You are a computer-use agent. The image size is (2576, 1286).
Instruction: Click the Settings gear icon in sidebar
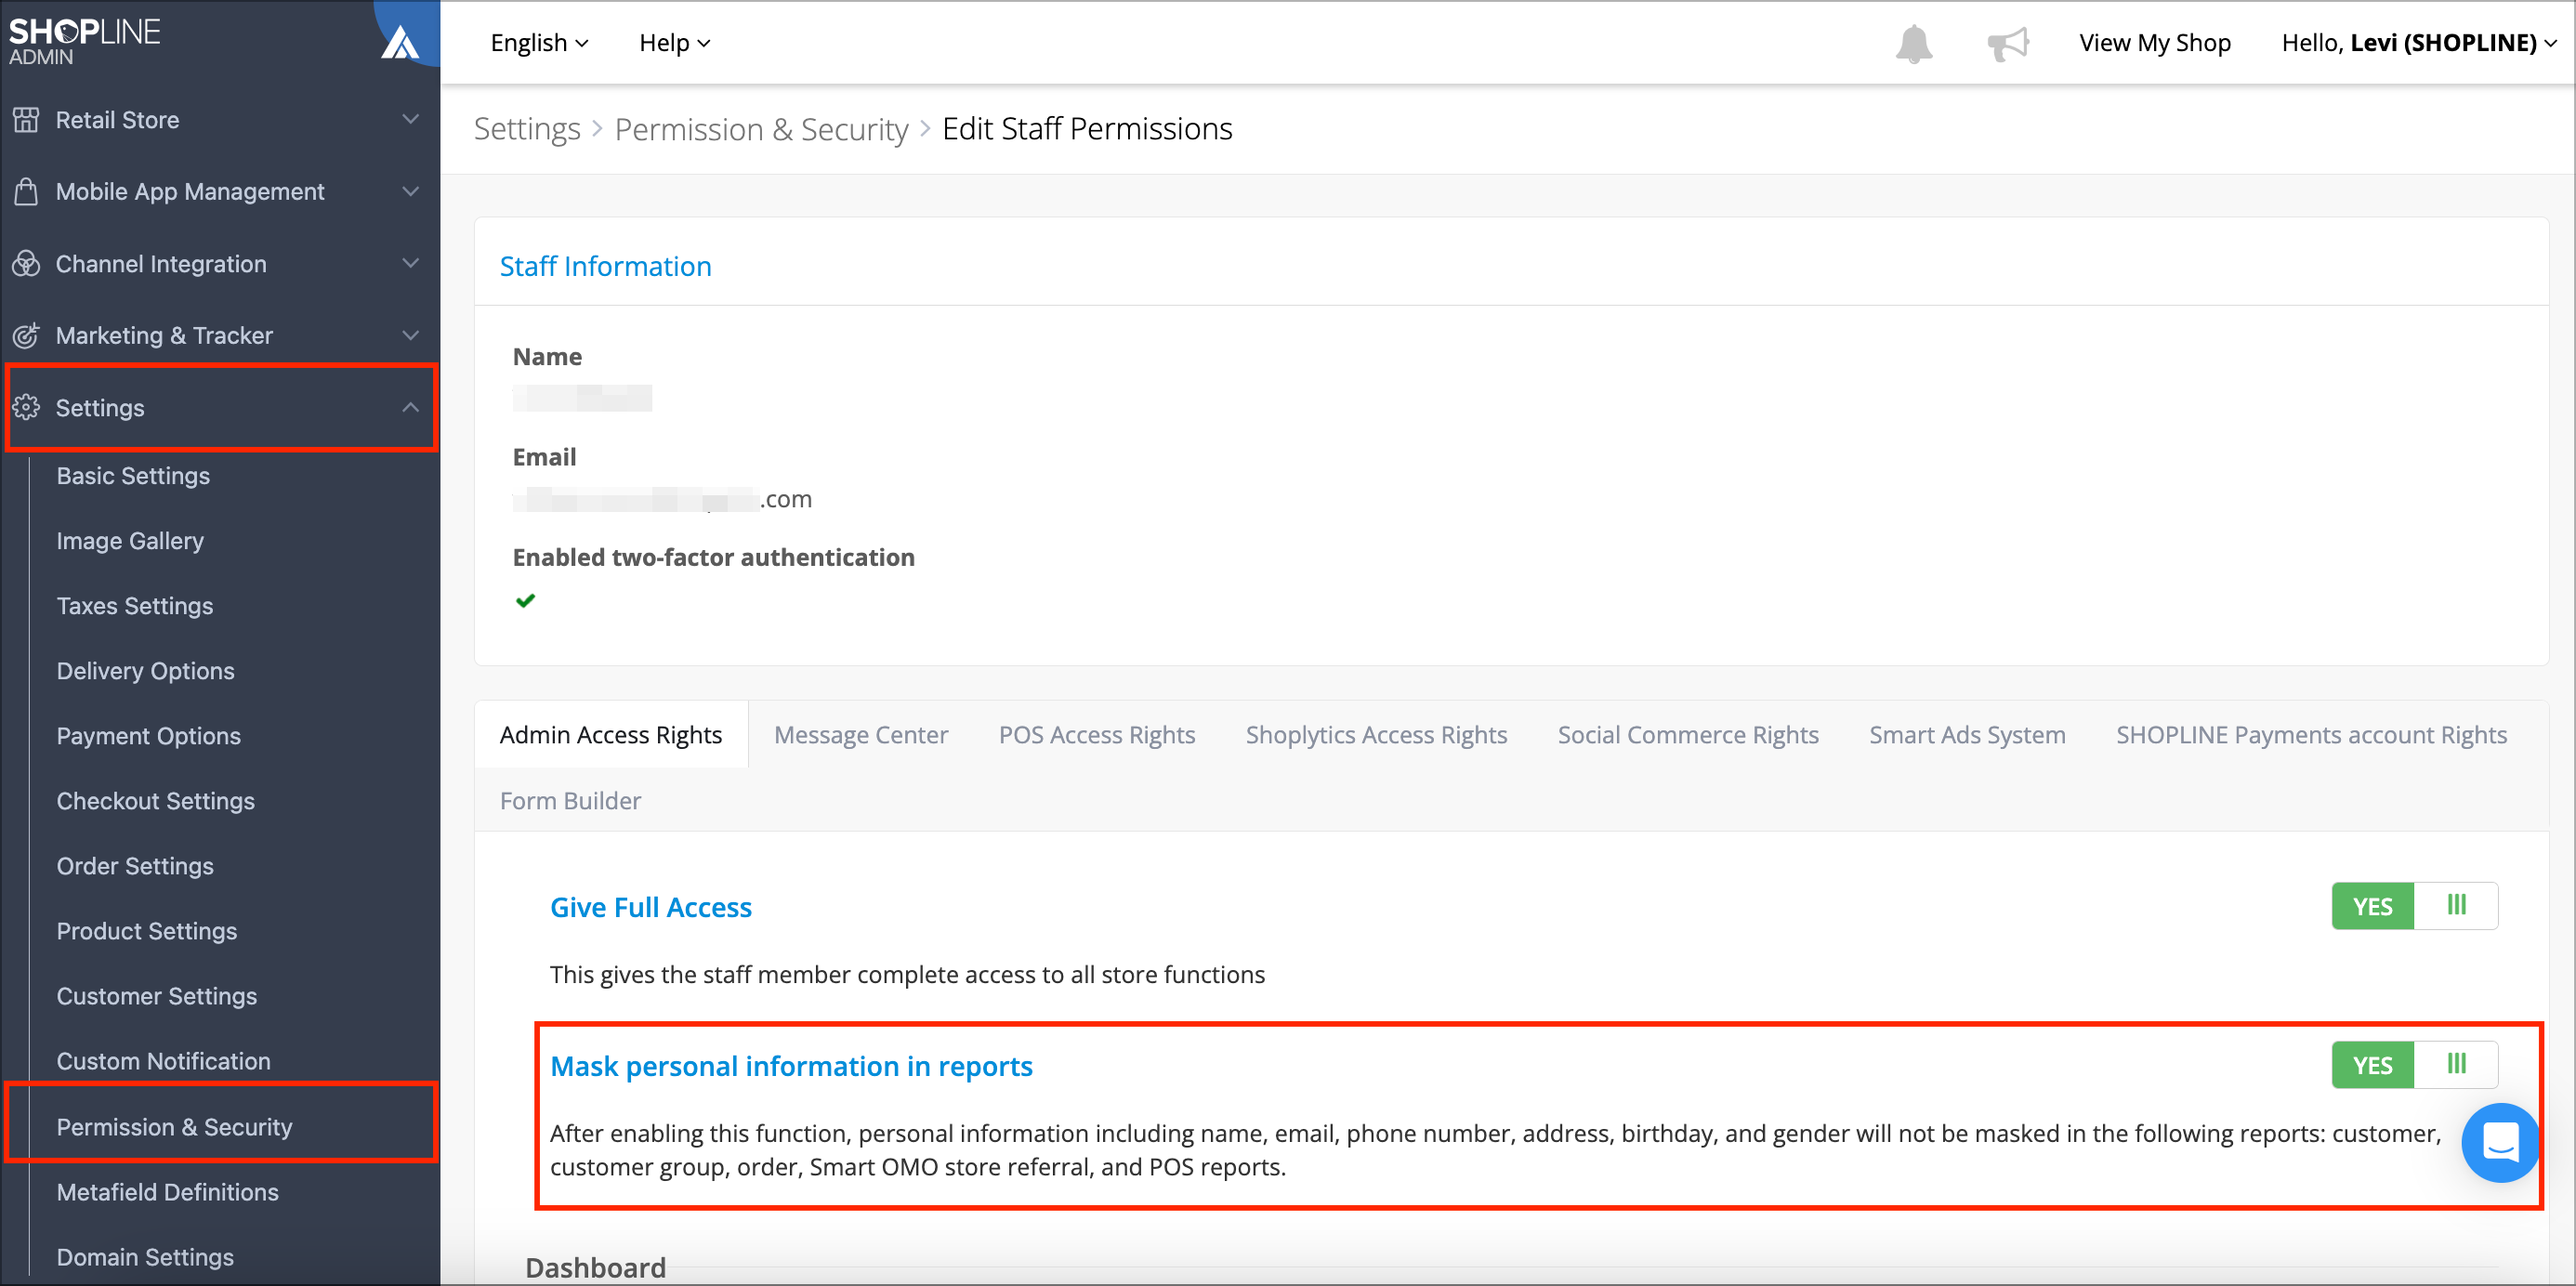[26, 407]
